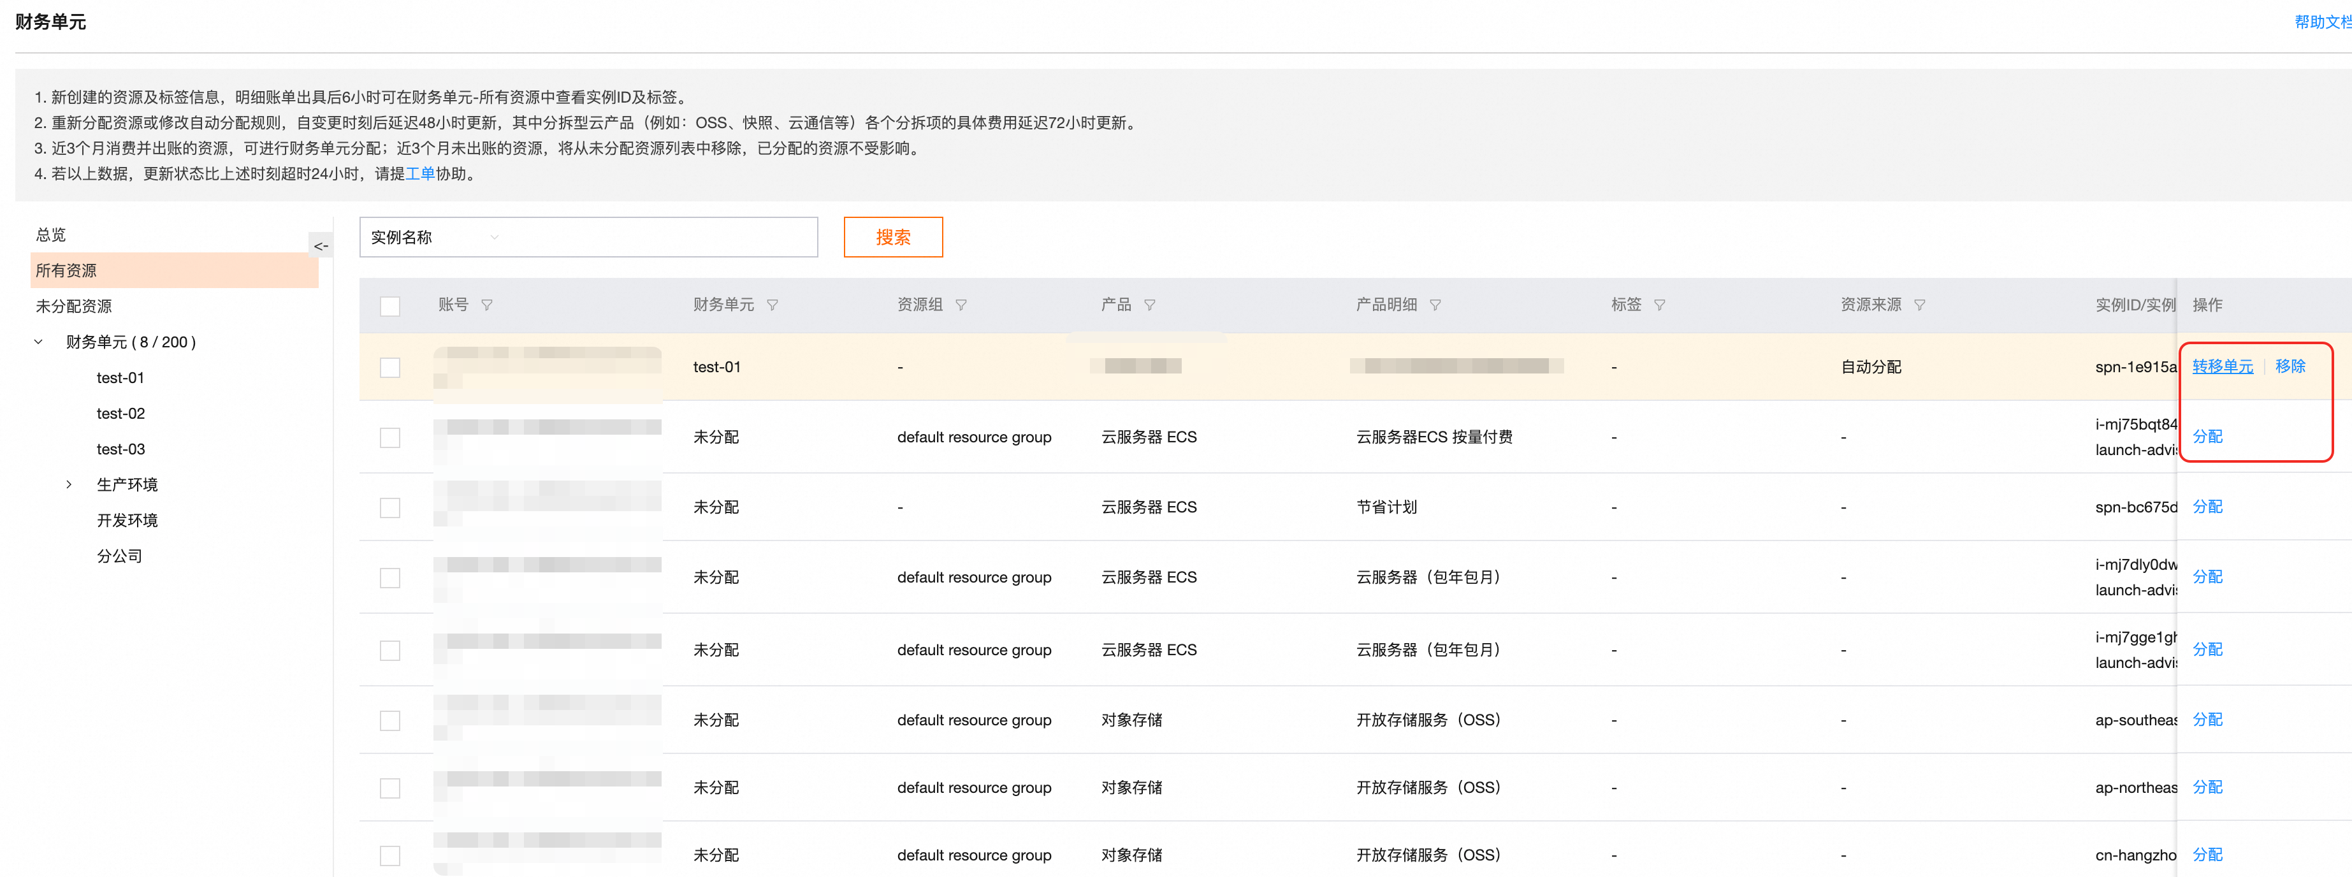Click into the instance name search field
2352x877 pixels.
pyautogui.click(x=657, y=237)
